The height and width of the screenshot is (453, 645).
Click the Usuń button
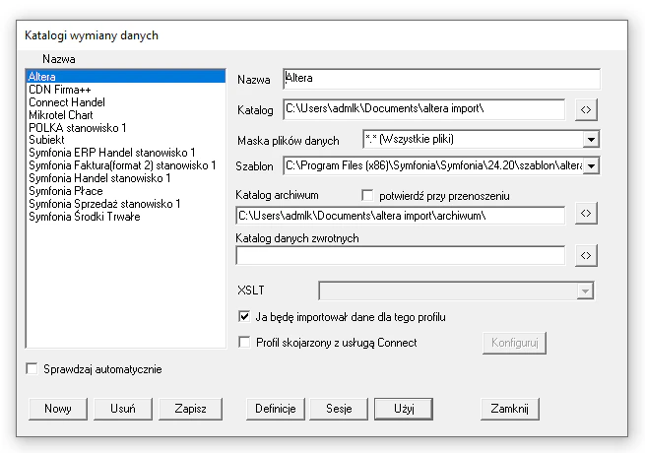pyautogui.click(x=123, y=409)
